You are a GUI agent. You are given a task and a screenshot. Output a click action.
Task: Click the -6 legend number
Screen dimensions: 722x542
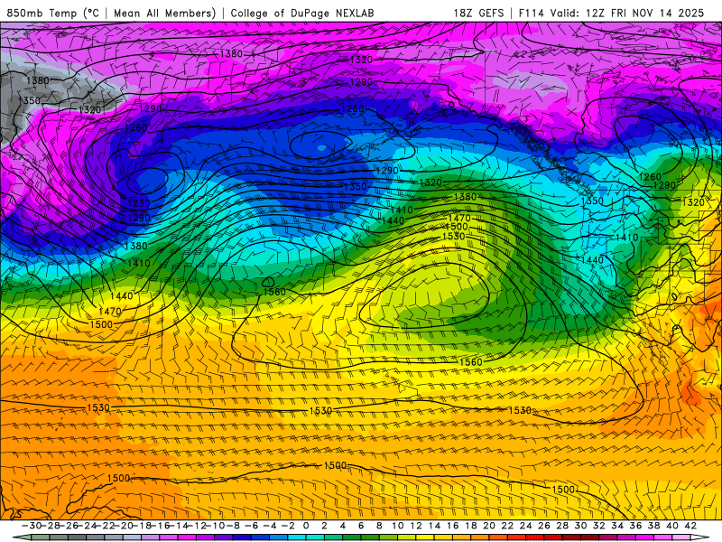point(252,526)
